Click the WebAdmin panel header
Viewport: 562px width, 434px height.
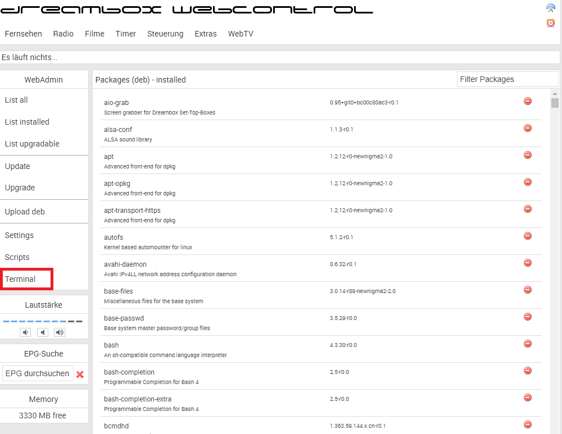[44, 80]
